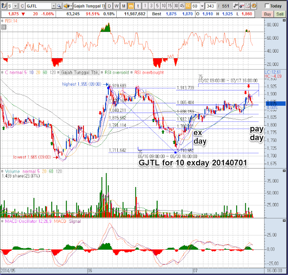Screen dimensions: 288x275
Task: Click the 07 month timeline marker
Action: click(195, 271)
